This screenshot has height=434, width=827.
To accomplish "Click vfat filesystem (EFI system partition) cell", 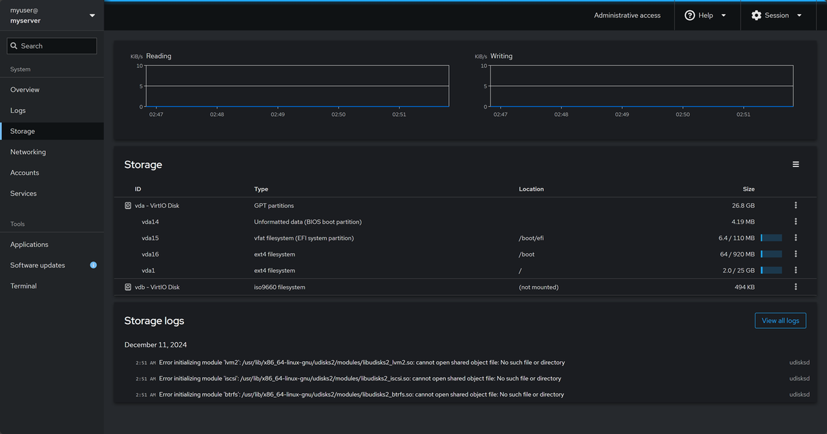I will (x=304, y=238).
